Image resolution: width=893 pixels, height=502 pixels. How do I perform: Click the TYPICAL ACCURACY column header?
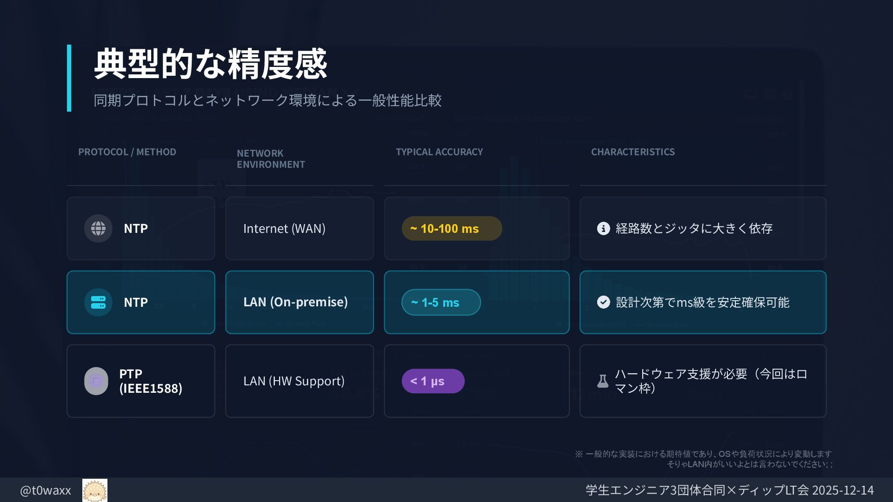click(x=439, y=152)
